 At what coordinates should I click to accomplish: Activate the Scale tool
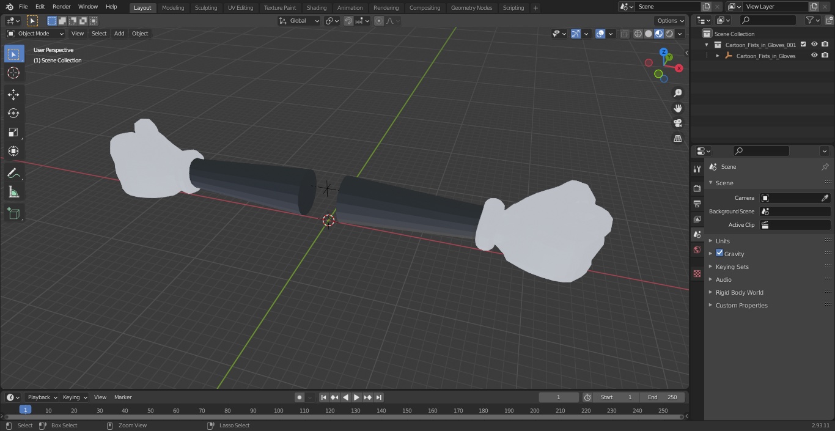(x=13, y=132)
